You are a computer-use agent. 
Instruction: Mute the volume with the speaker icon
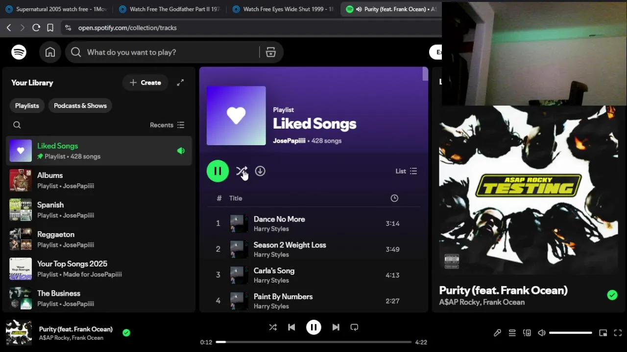(542, 333)
